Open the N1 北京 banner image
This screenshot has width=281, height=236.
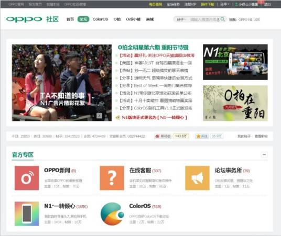pos(235,62)
